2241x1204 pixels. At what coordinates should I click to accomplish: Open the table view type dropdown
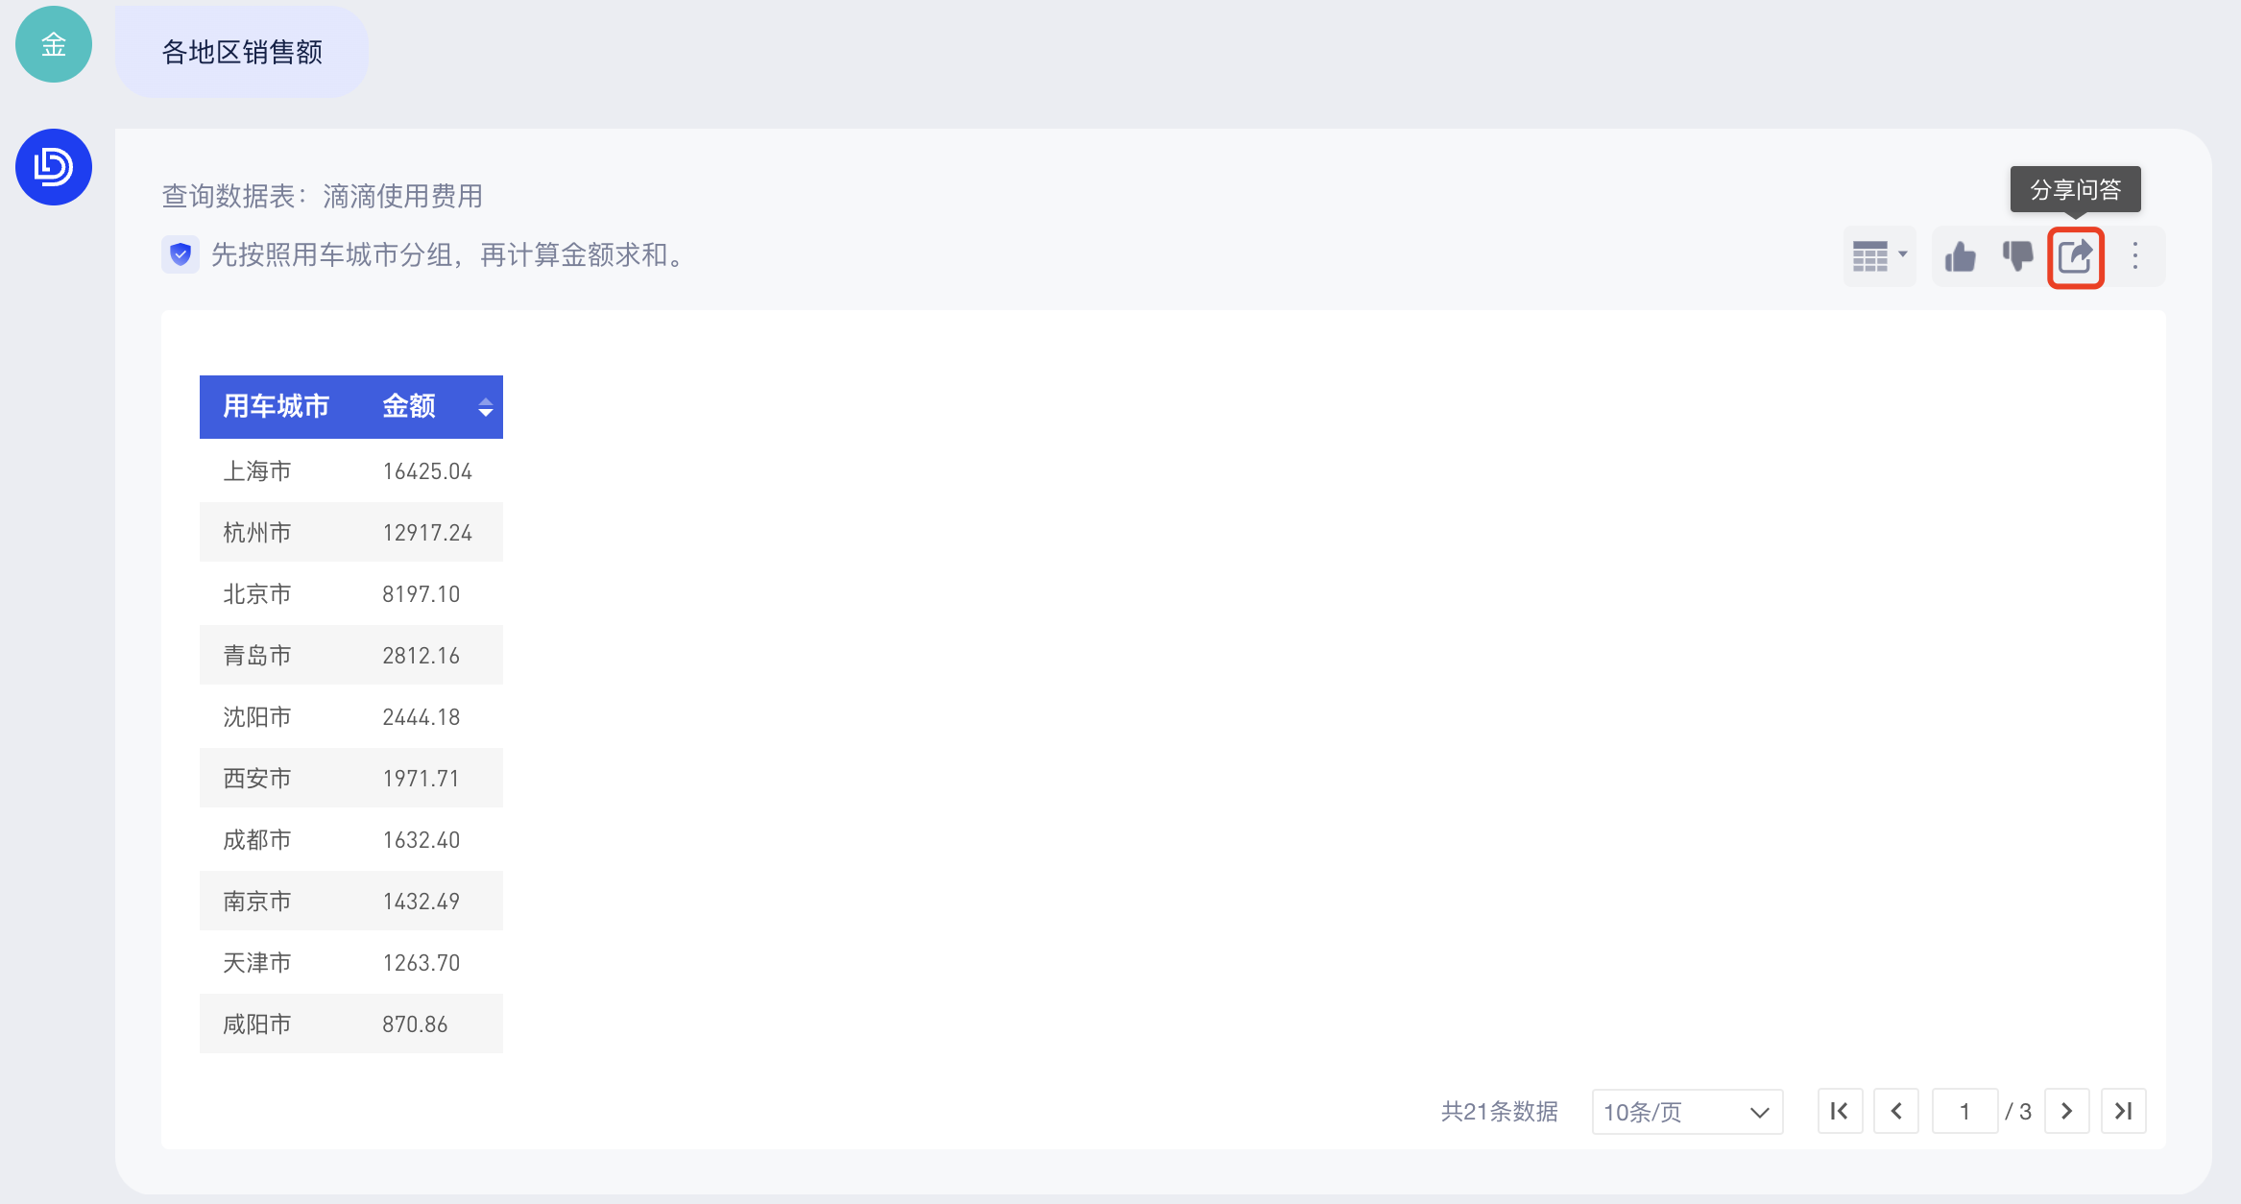pyautogui.click(x=1879, y=256)
